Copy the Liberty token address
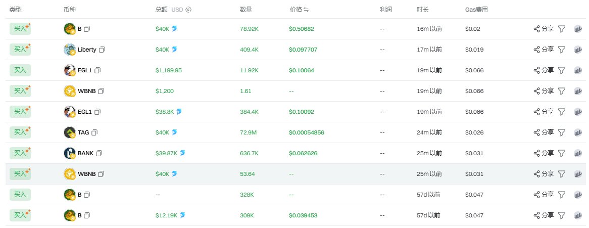The image size is (589, 228). [102, 50]
